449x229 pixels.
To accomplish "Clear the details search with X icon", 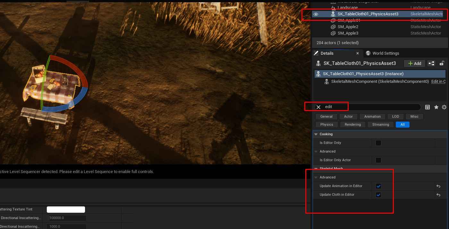I will click(318, 107).
